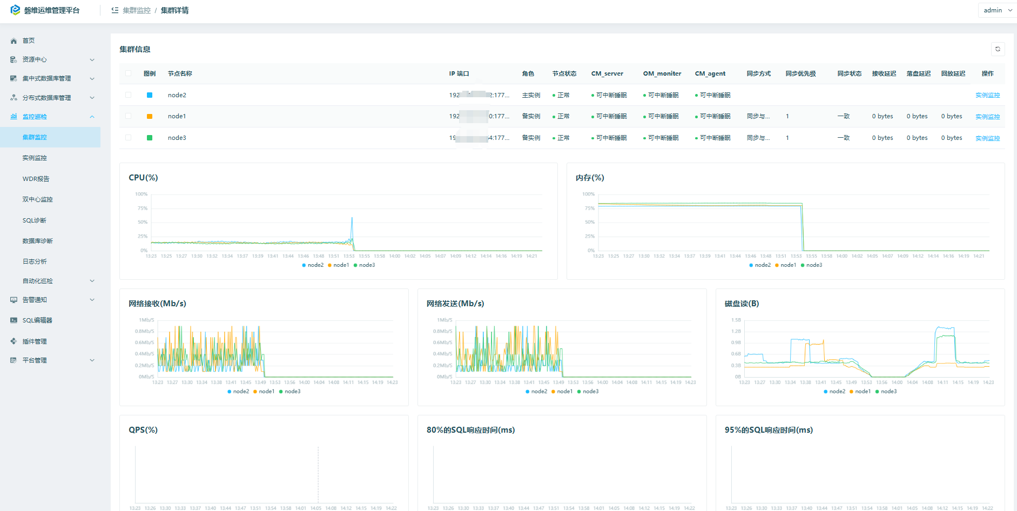Toggle node1 legend in network receive chart
Image resolution: width=1017 pixels, height=511 pixels.
coord(264,392)
